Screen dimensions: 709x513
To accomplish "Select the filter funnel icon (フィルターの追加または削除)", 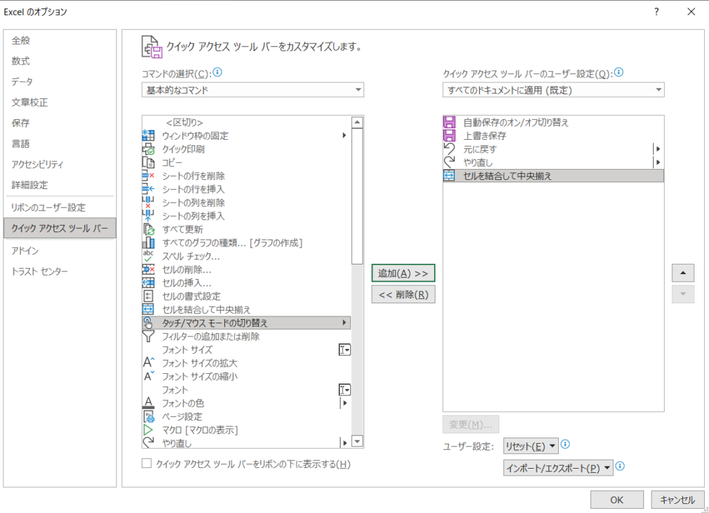I will click(x=147, y=336).
